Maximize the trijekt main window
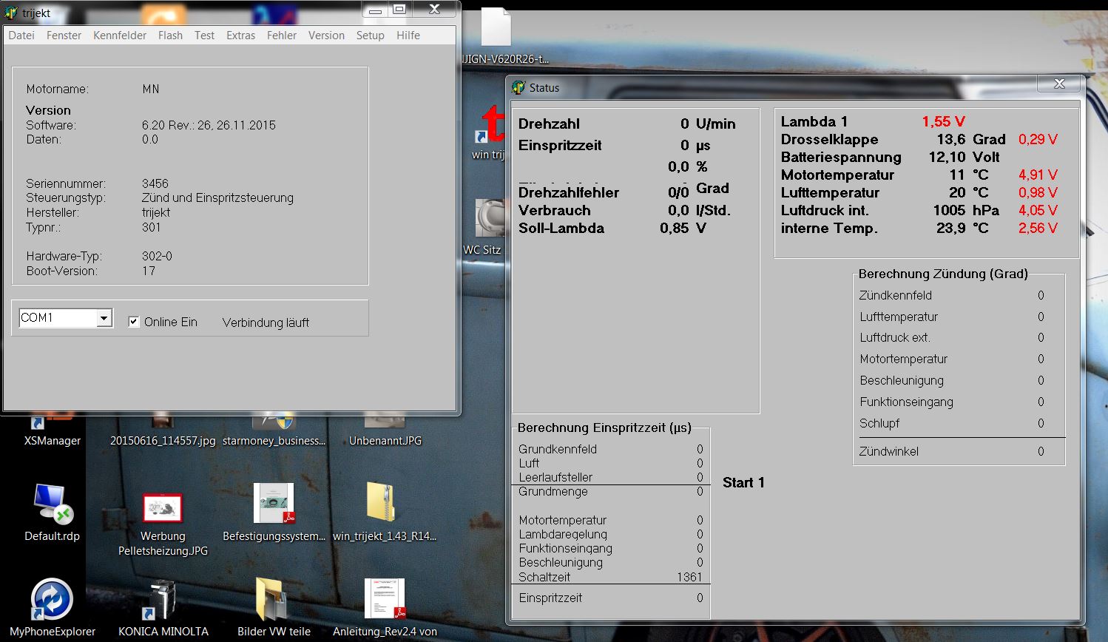This screenshot has width=1108, height=642. point(399,10)
